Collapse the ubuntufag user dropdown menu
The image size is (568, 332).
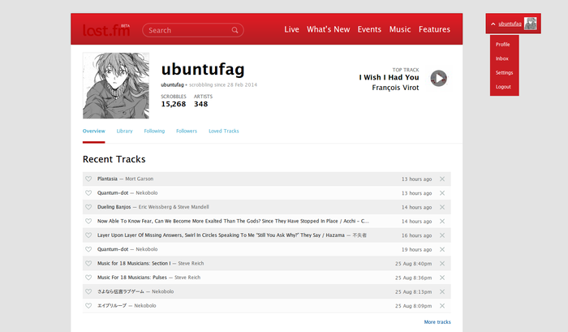(x=494, y=24)
